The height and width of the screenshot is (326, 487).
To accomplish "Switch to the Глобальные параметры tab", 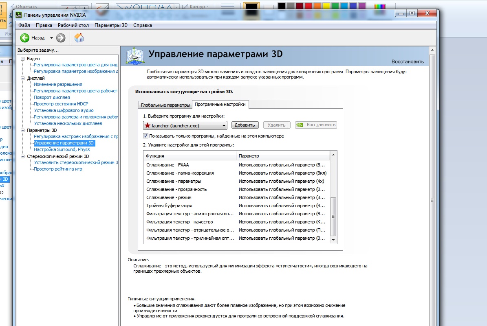I will (x=165, y=105).
